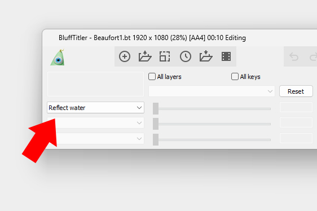Image resolution: width=317 pixels, height=211 pixels.
Task: Click the Reset button
Action: point(296,91)
